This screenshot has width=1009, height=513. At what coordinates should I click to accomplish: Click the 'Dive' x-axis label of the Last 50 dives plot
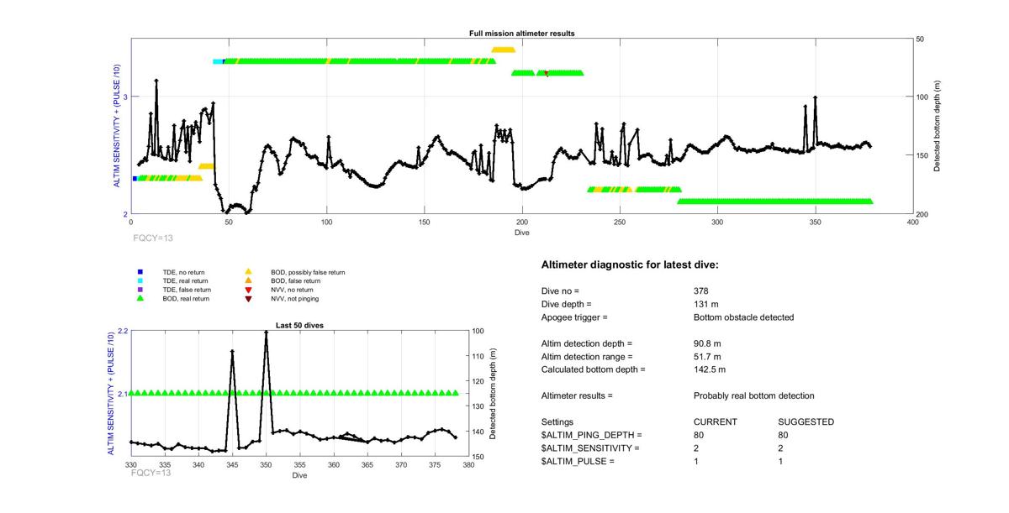tap(299, 476)
